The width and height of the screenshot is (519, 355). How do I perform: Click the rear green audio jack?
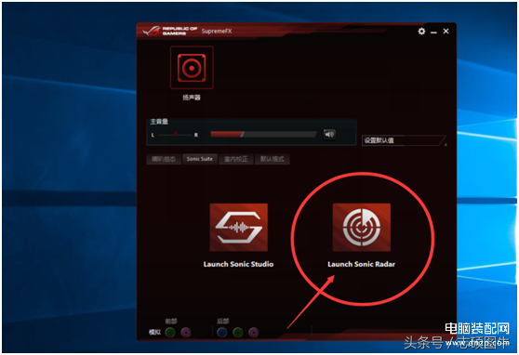click(x=238, y=332)
